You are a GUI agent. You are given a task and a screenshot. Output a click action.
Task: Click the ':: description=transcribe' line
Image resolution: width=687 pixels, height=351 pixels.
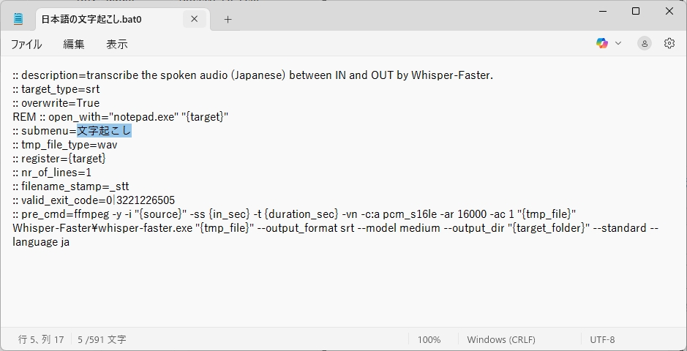point(253,75)
